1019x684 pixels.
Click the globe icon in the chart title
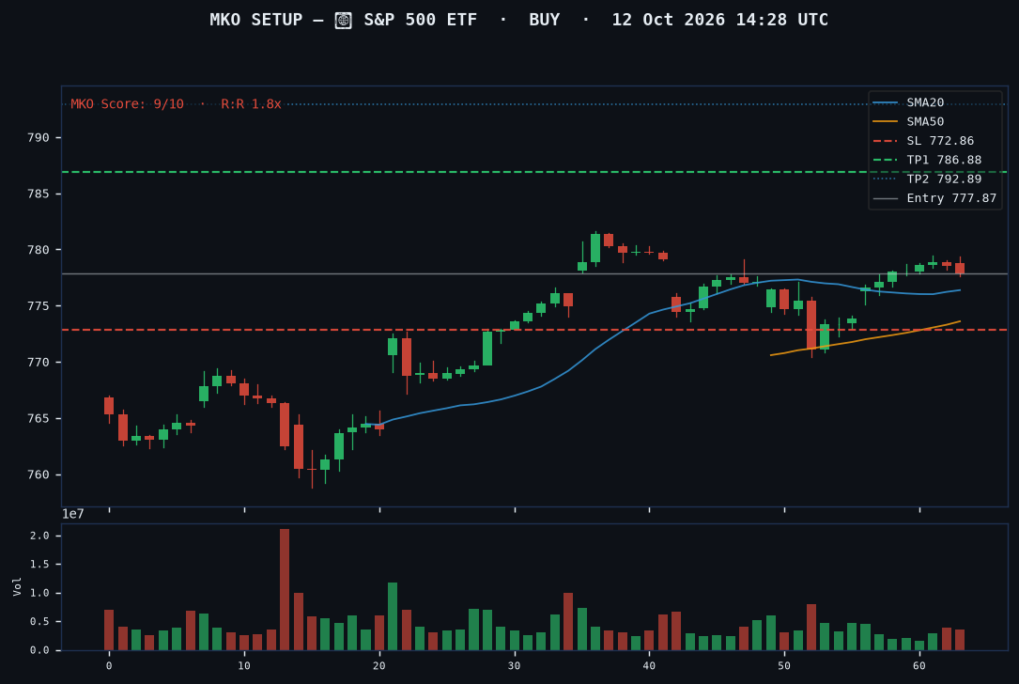(x=343, y=20)
